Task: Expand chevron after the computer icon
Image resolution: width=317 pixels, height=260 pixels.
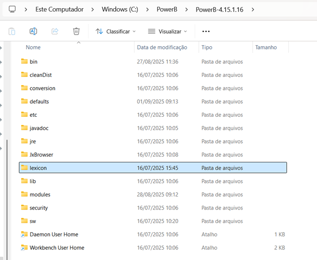Action: point(25,10)
